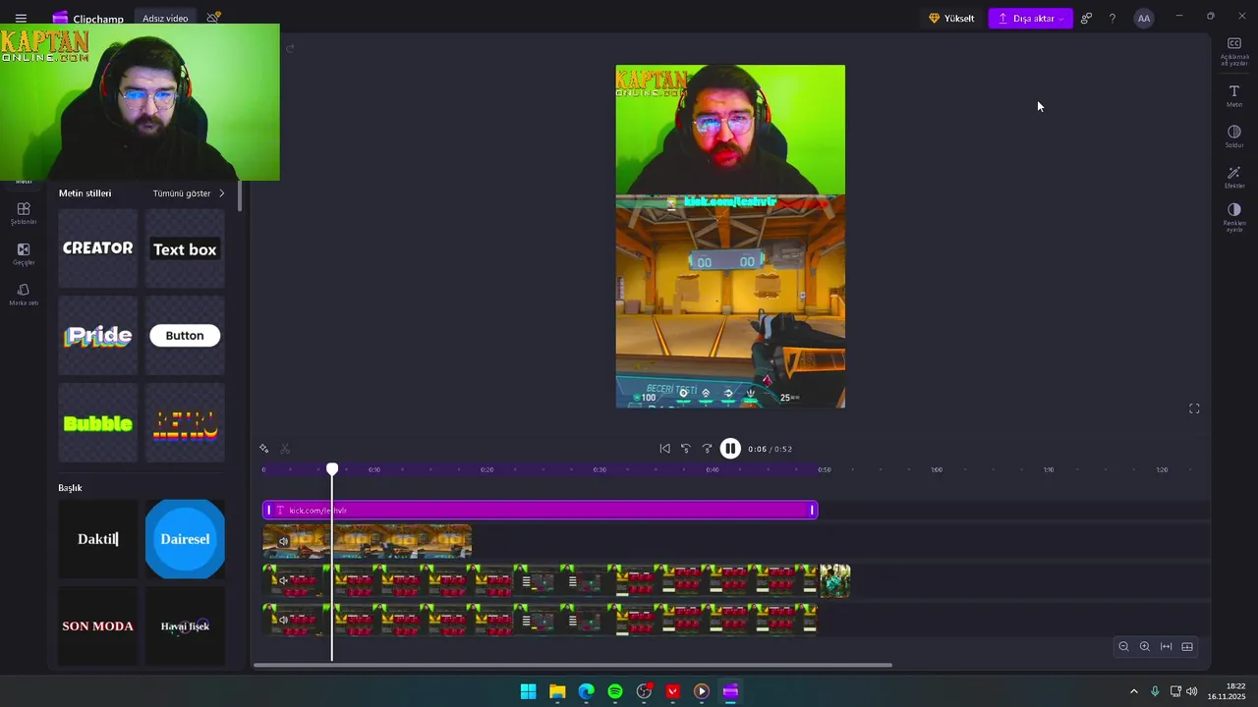Open the AA account avatar
Viewport: 1258px width, 707px height.
[x=1143, y=18]
